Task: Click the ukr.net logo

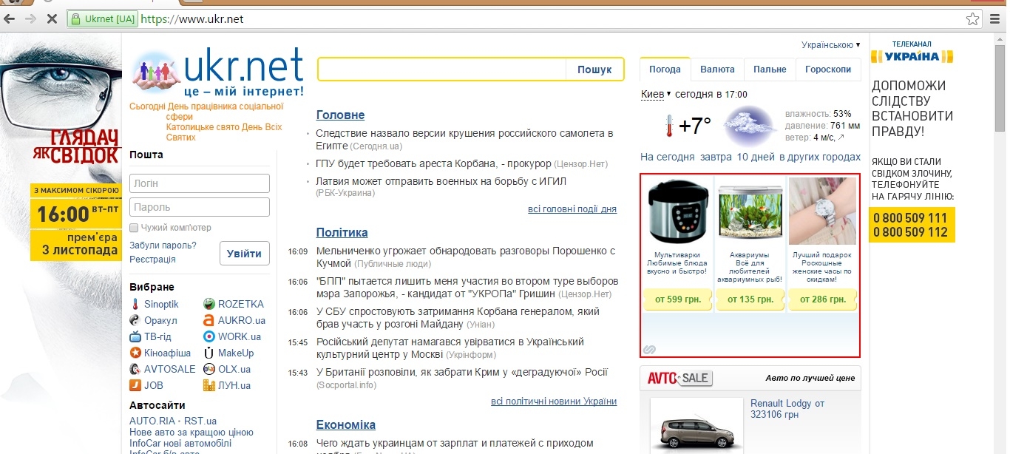Action: pos(217,73)
